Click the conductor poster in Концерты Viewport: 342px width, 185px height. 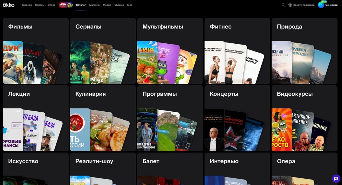pos(214,130)
